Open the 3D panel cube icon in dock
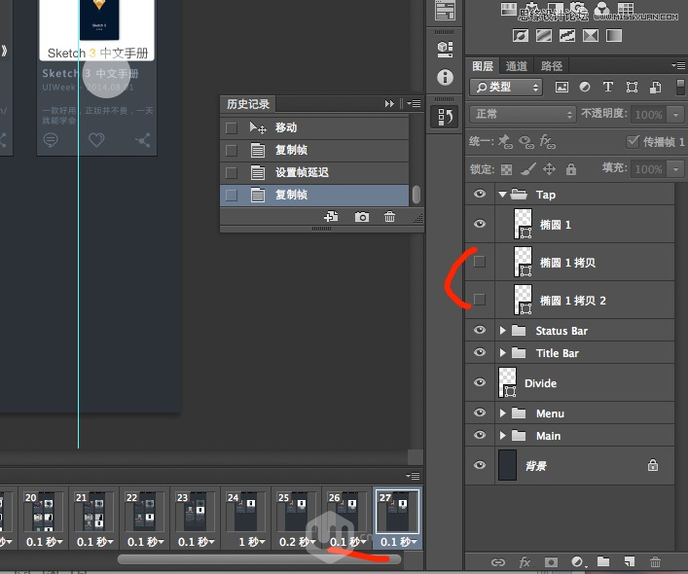The width and height of the screenshot is (688, 574). pyautogui.click(x=445, y=49)
